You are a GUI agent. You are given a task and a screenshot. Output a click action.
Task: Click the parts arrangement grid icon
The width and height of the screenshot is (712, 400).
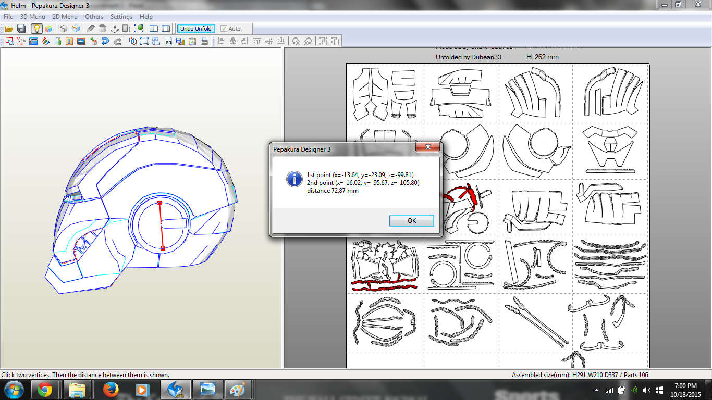point(156,41)
